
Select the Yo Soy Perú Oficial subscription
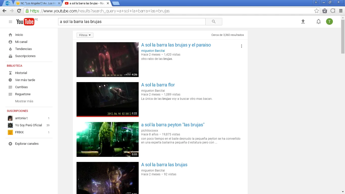[x=29, y=125]
